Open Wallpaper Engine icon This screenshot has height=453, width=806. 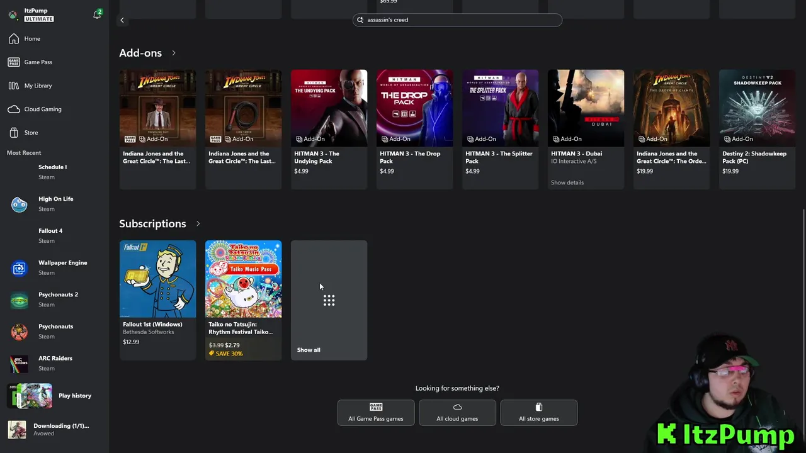click(19, 268)
